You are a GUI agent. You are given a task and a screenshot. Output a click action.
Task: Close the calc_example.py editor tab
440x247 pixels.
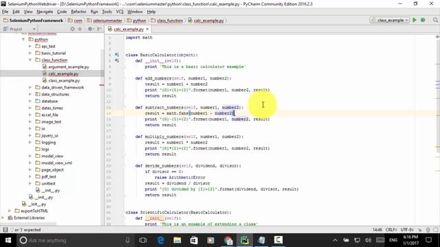[147, 29]
